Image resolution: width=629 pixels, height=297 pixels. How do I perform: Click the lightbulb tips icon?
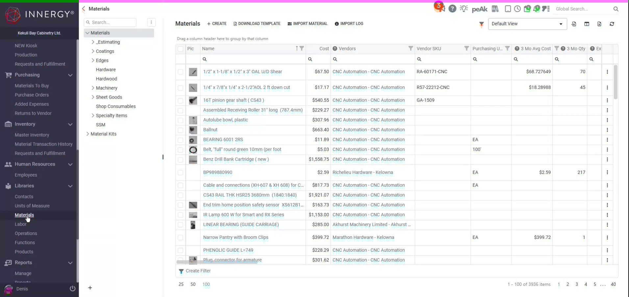coord(464,9)
